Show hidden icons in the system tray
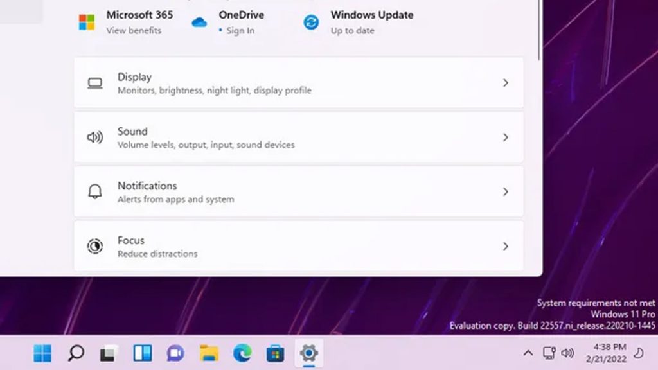The width and height of the screenshot is (658, 370). (528, 353)
